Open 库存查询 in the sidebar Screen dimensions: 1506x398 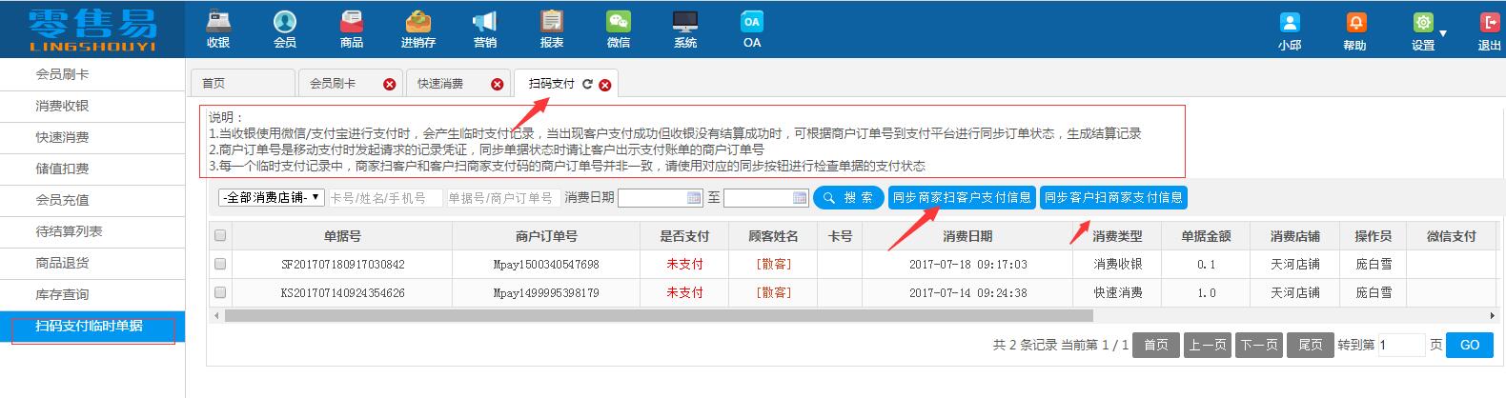point(92,294)
